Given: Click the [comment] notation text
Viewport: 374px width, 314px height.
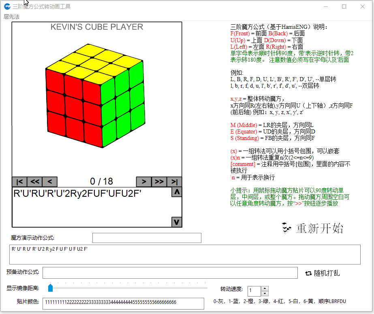Looking at the screenshot, I should coord(243,164).
